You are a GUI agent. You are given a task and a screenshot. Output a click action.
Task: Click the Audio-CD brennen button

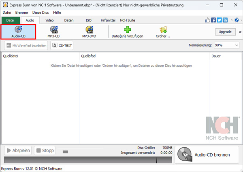207,155
